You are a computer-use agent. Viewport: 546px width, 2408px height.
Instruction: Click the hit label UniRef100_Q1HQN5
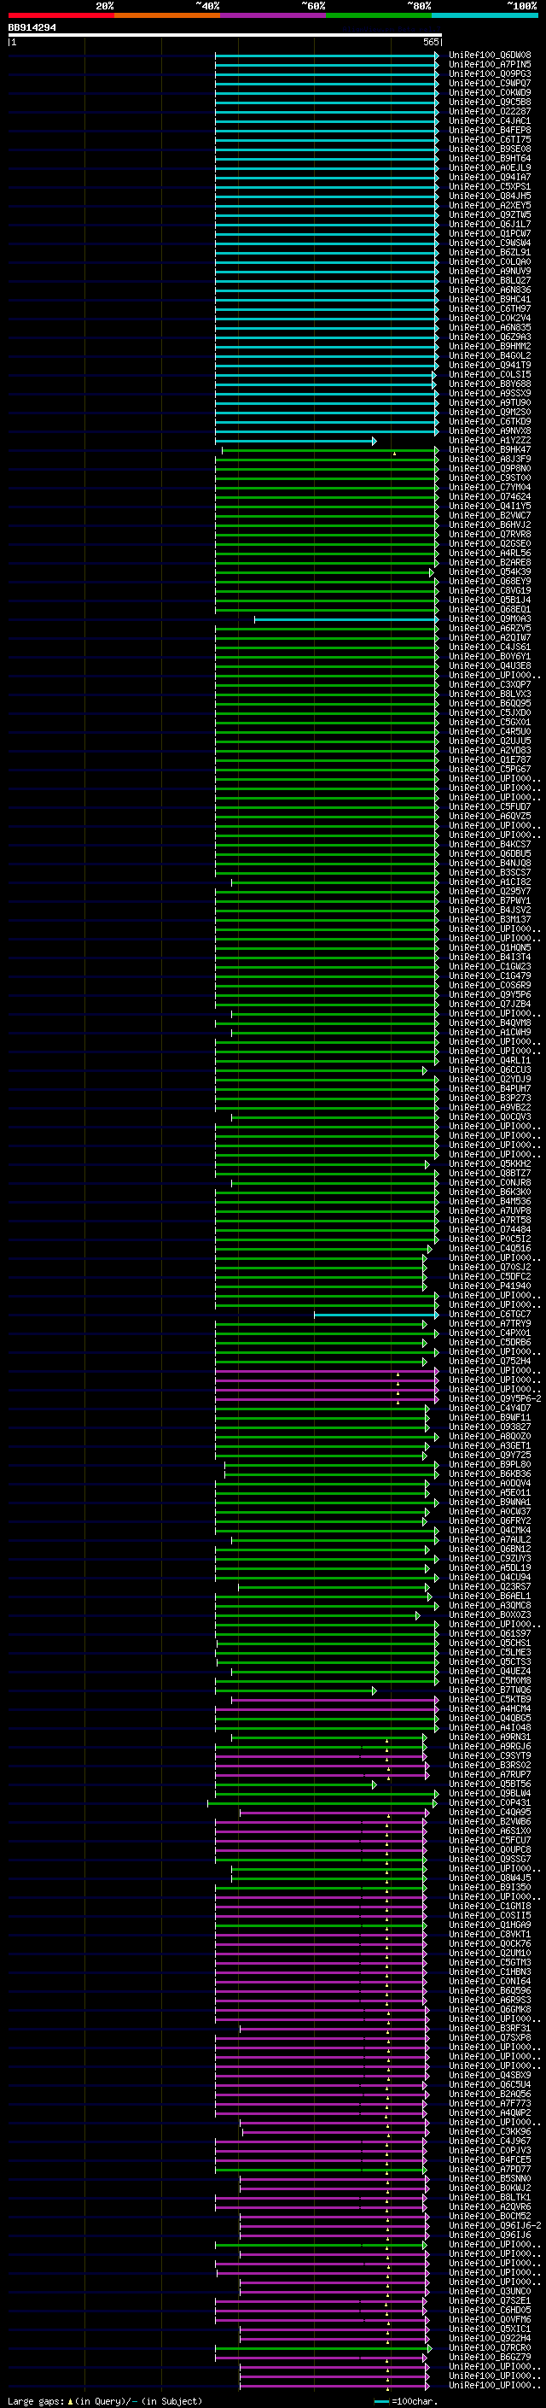pyautogui.click(x=490, y=948)
